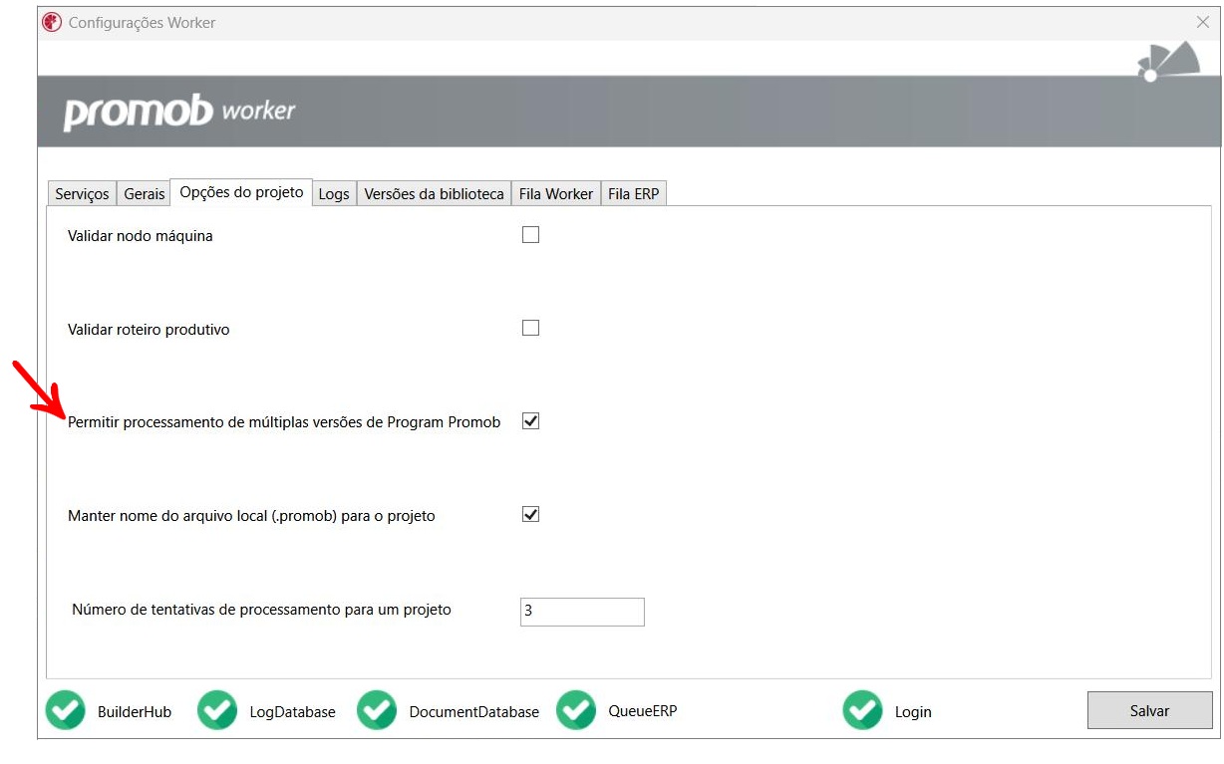1224x764 pixels.
Task: Enable Validar roteiro produtivo checkbox
Action: point(530,328)
